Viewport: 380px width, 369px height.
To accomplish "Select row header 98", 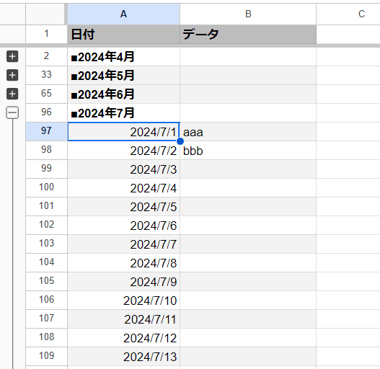I will [x=46, y=150].
